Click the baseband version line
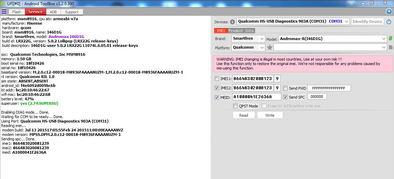 [x=92, y=72]
